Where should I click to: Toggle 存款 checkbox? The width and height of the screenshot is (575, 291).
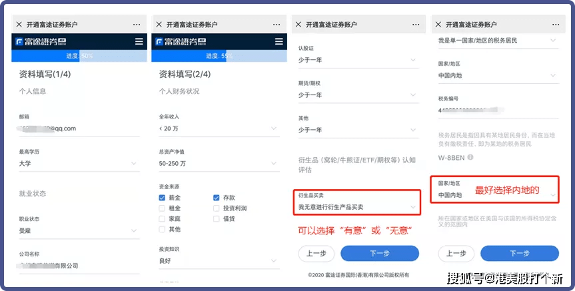click(217, 198)
